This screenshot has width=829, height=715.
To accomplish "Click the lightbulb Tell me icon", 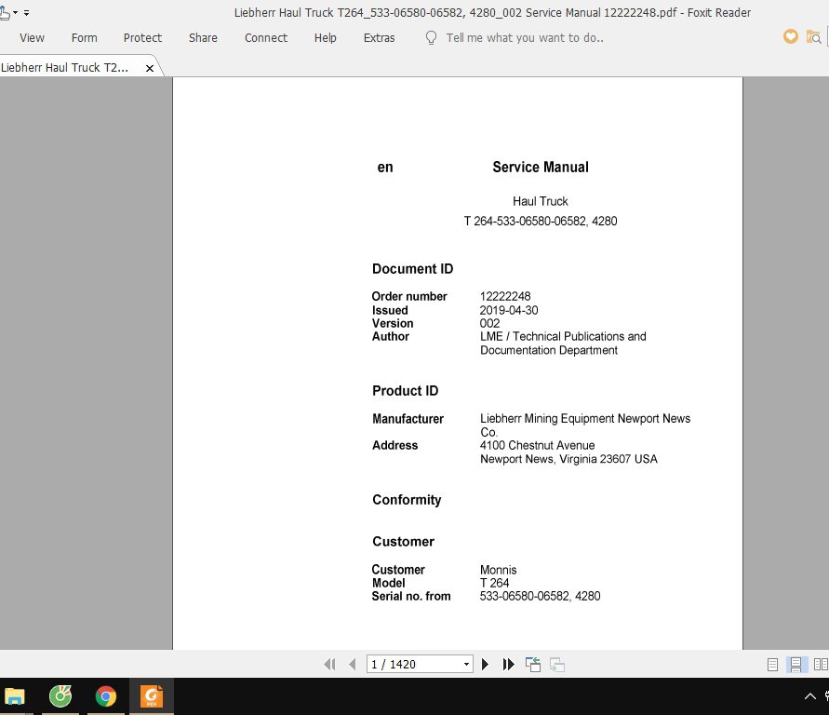I will [x=432, y=37].
